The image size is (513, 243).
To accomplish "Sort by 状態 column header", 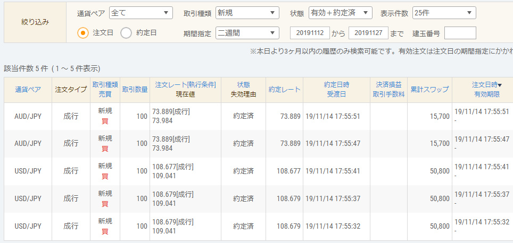I will [x=243, y=84].
